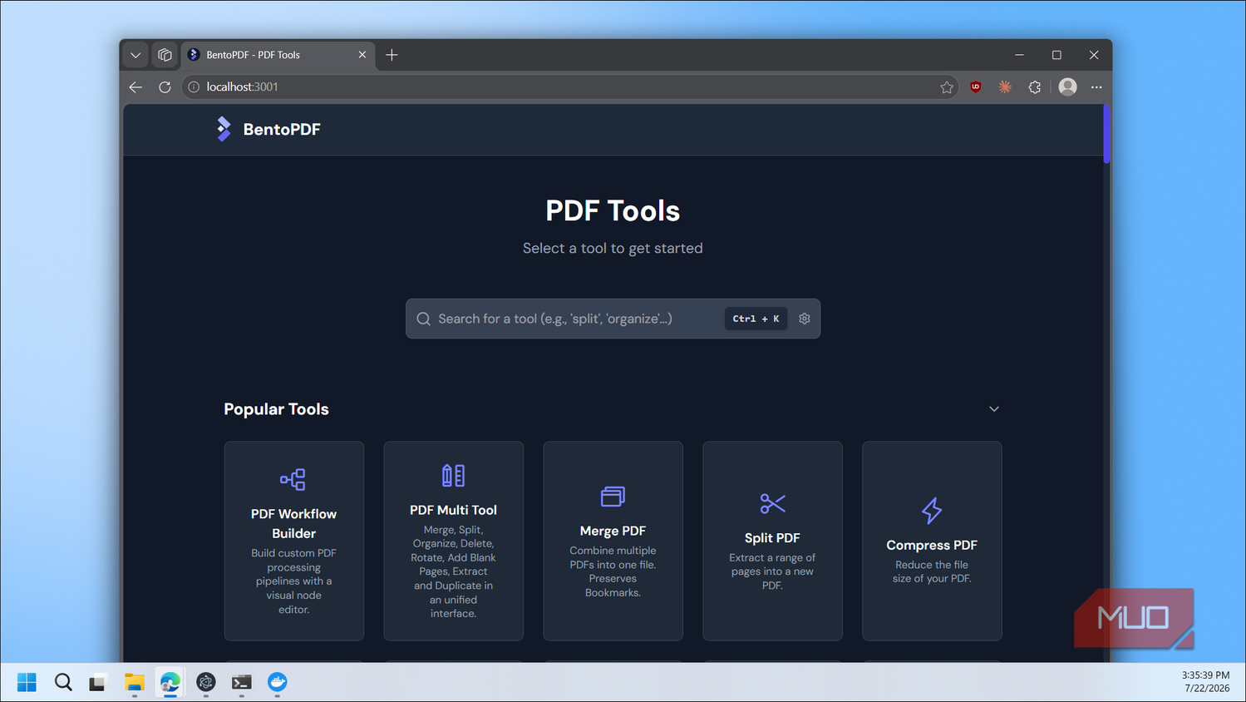
Task: Open the PDF Multi Tool card
Action: pos(454,541)
